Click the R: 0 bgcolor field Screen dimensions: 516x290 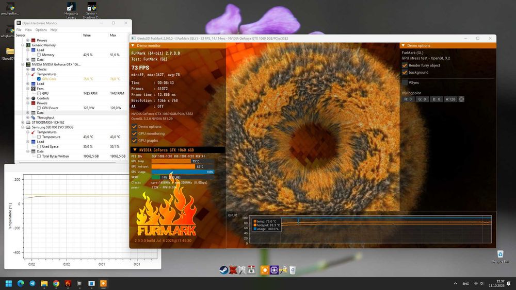(x=408, y=99)
